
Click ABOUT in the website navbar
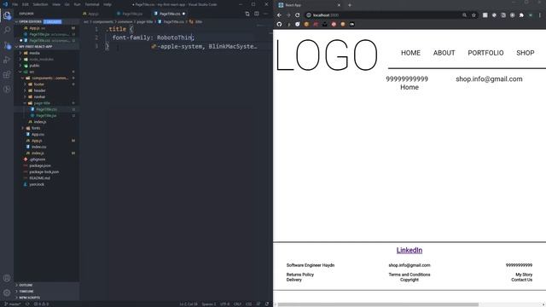tap(444, 53)
